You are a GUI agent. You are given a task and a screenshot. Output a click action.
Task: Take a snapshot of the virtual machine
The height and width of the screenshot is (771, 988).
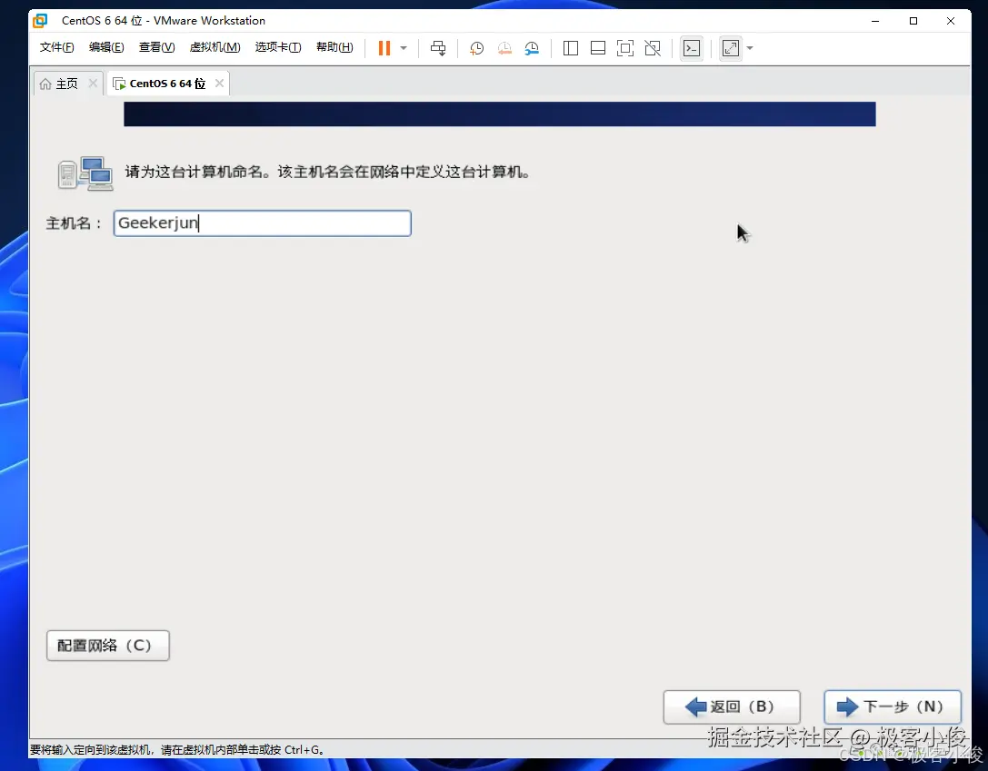point(477,48)
